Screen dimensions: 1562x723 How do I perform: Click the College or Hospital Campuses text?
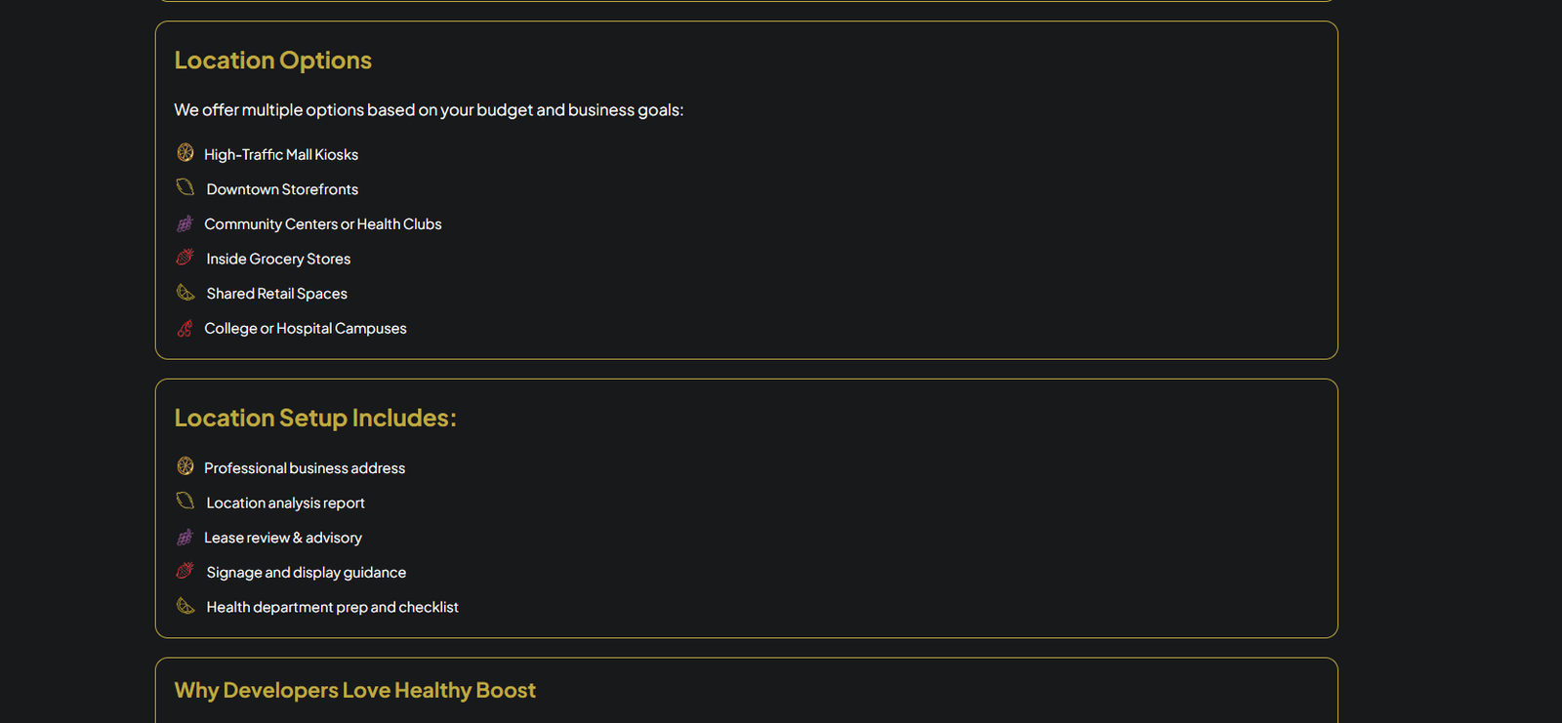[306, 329]
